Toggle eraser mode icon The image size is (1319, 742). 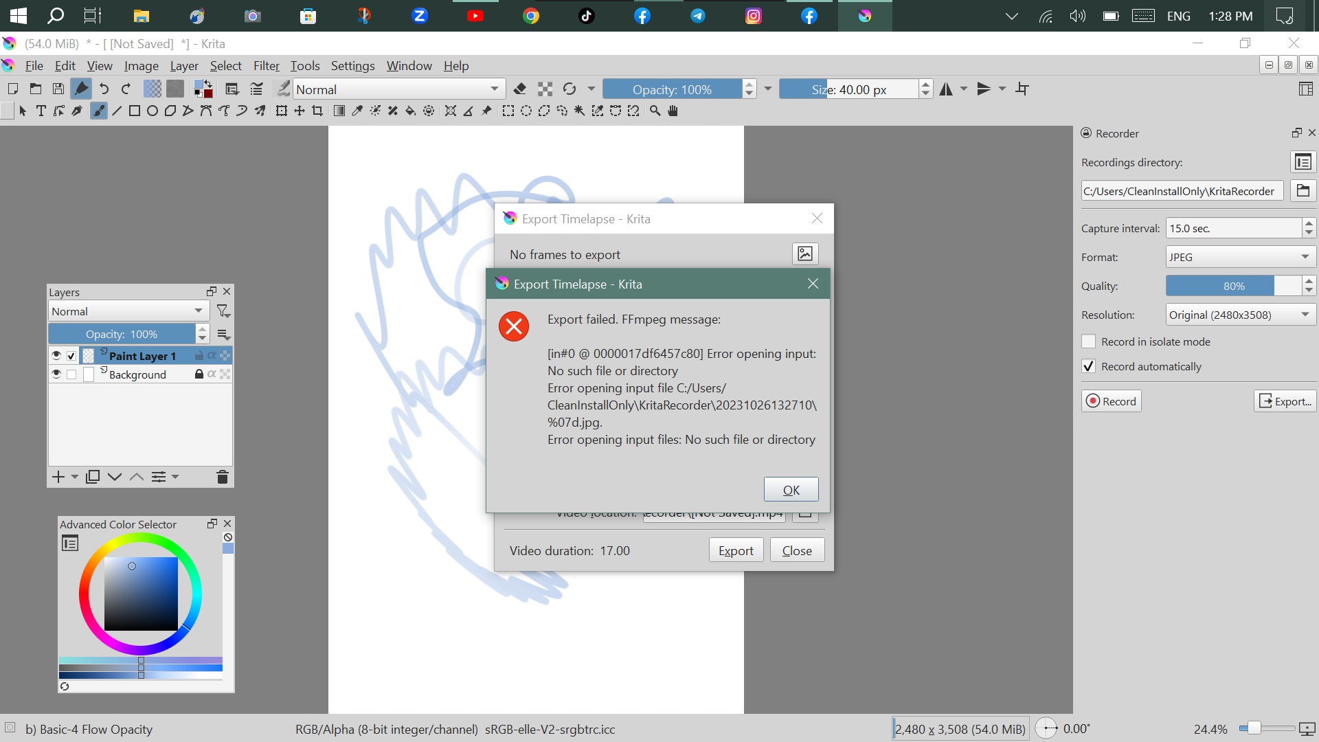pos(520,89)
